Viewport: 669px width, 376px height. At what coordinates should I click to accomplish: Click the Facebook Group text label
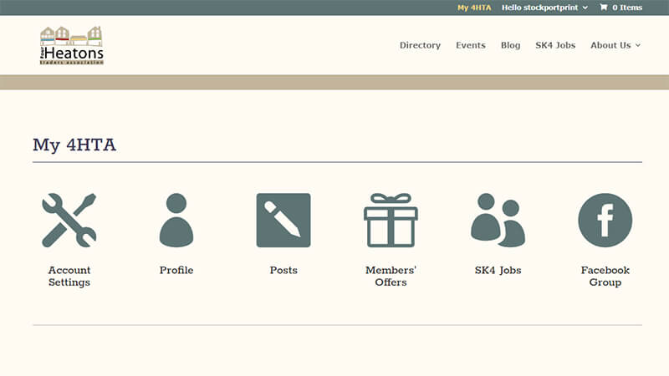(x=605, y=277)
